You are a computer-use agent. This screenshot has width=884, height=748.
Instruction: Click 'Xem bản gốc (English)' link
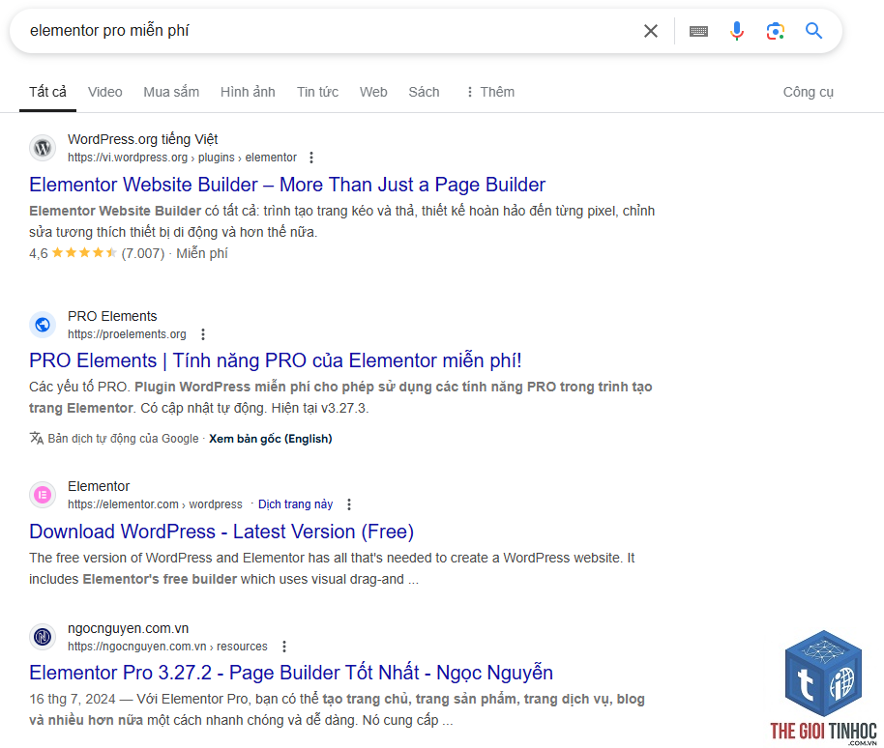(271, 439)
